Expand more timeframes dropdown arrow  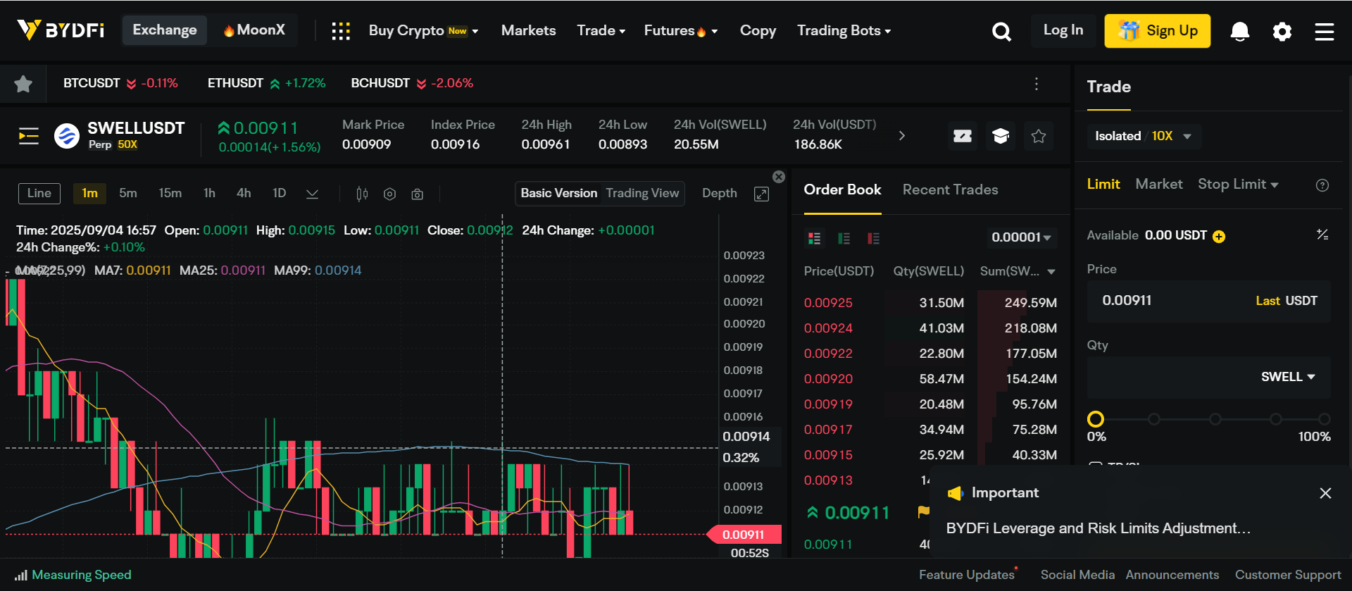coord(312,194)
